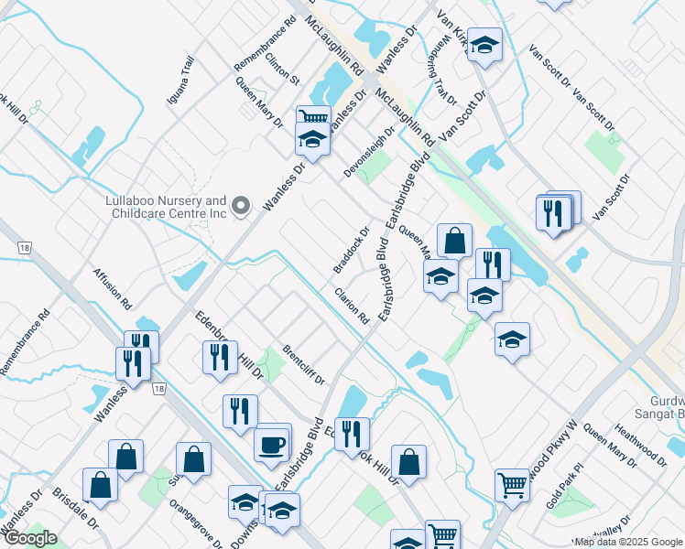Select the shopping cart marker at Wanless Dr
The width and height of the screenshot is (685, 549).
pos(313,115)
